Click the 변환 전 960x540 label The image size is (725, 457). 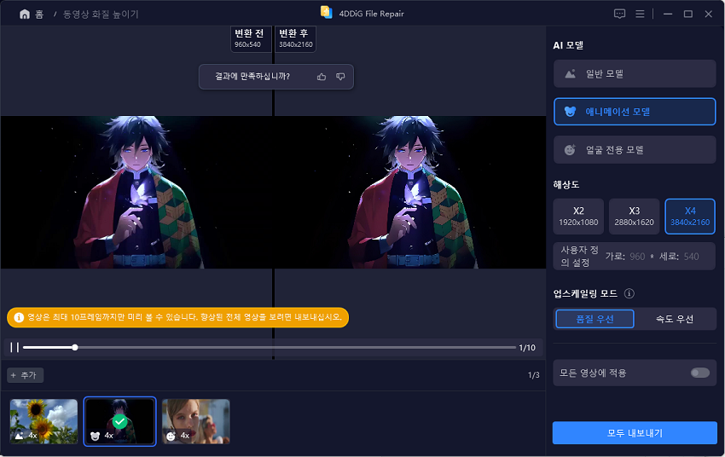pyautogui.click(x=249, y=38)
